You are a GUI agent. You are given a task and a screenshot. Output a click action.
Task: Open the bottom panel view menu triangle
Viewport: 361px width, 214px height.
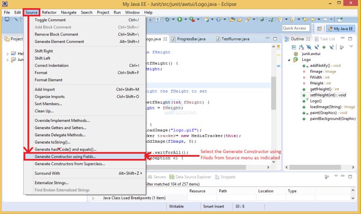tap(336, 176)
